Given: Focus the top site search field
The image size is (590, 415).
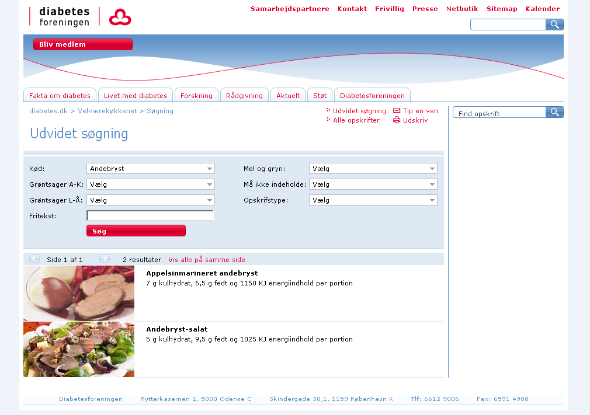Looking at the screenshot, I should click(508, 25).
